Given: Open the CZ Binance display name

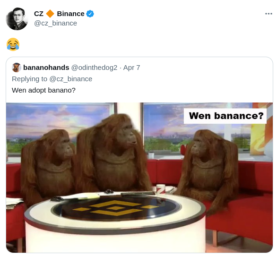Looking at the screenshot, I should point(59,14).
